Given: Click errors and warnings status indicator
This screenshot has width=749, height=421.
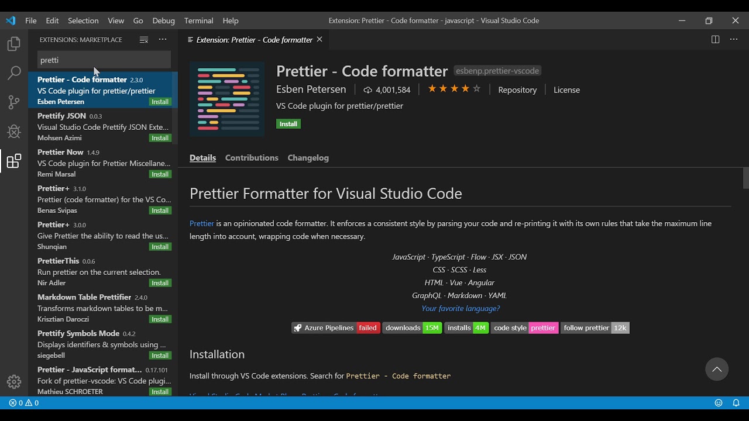Looking at the screenshot, I should point(24,403).
